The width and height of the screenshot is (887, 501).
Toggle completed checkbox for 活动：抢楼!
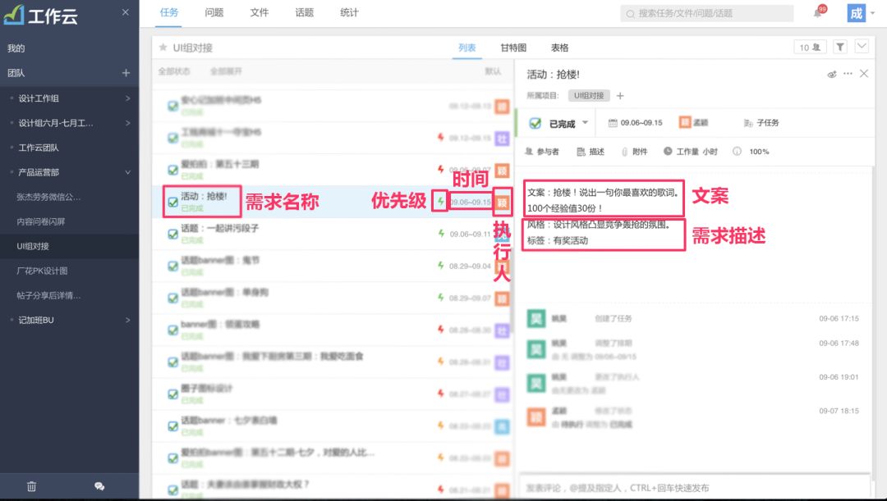[x=173, y=203]
